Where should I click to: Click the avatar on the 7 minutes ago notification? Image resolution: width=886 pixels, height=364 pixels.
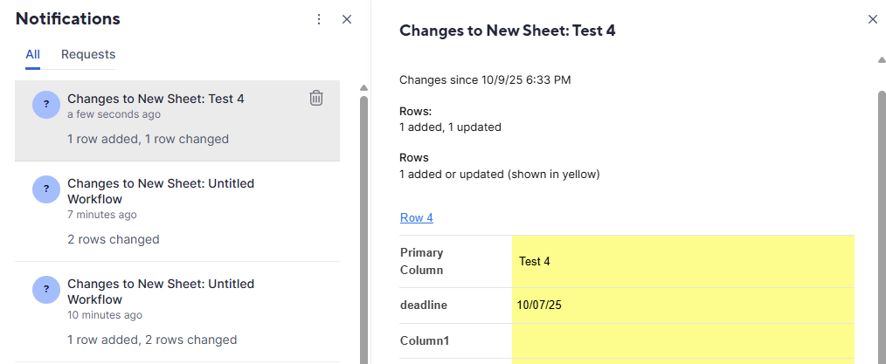click(x=46, y=189)
